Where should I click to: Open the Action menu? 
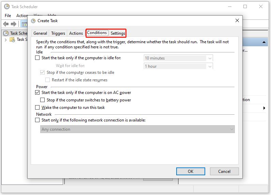point(22,16)
